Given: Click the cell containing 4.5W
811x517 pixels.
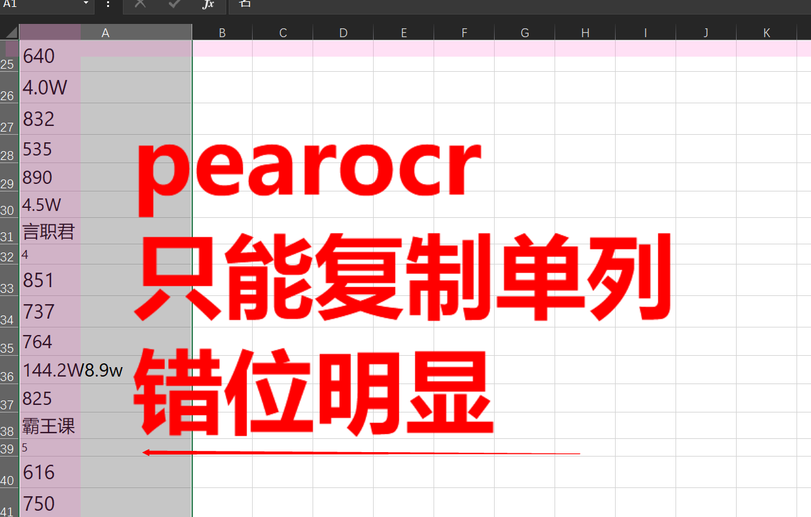Looking at the screenshot, I should pos(106,205).
